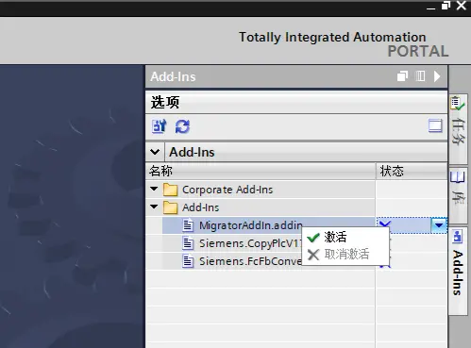The image size is (471, 348).
Task: Select the Corporate Add-Ins folder
Action: 227,190
